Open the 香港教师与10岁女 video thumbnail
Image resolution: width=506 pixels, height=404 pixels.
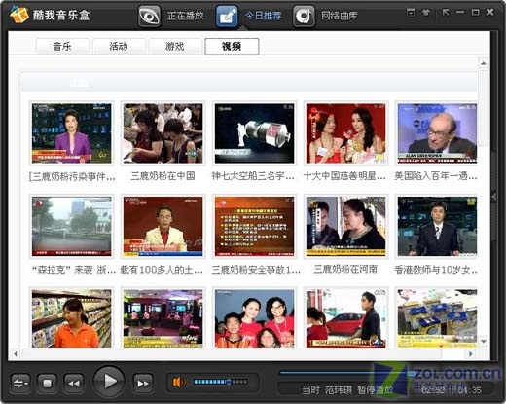pyautogui.click(x=437, y=227)
